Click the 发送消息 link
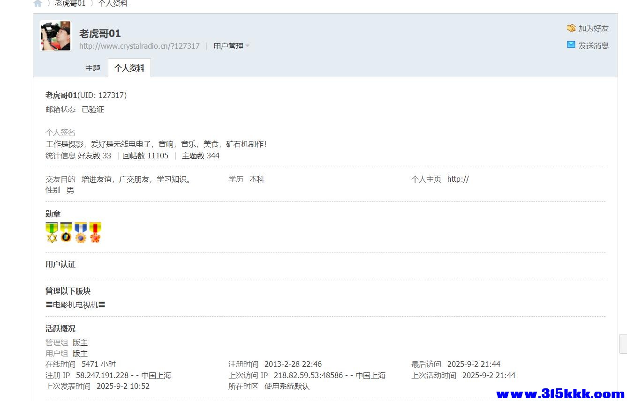Image resolution: width=627 pixels, height=401 pixels. coord(593,45)
